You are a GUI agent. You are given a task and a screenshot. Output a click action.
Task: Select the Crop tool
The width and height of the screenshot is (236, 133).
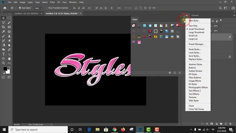click(3, 27)
